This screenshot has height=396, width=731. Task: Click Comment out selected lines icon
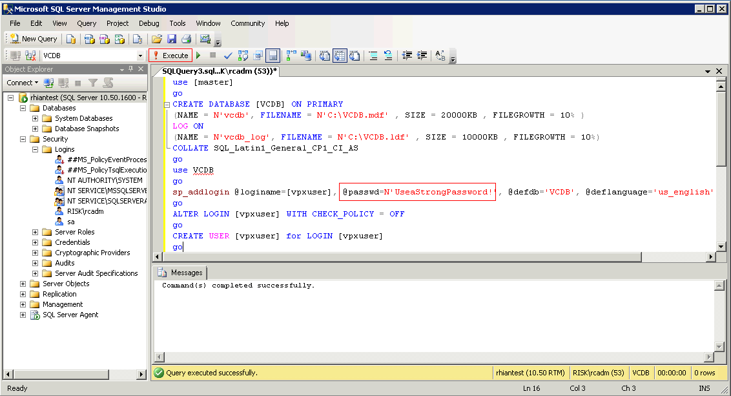tap(373, 56)
